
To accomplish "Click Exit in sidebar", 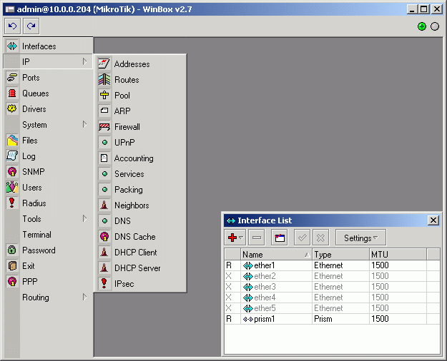I will click(x=48, y=265).
